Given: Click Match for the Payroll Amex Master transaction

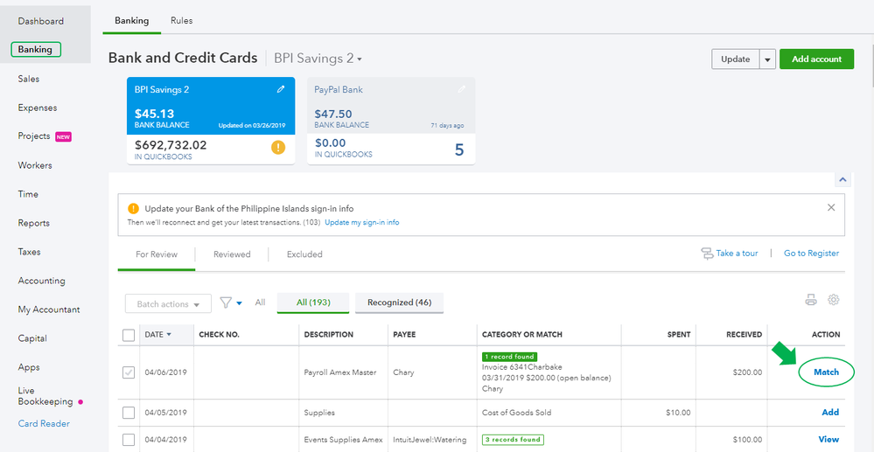Looking at the screenshot, I should (x=826, y=372).
